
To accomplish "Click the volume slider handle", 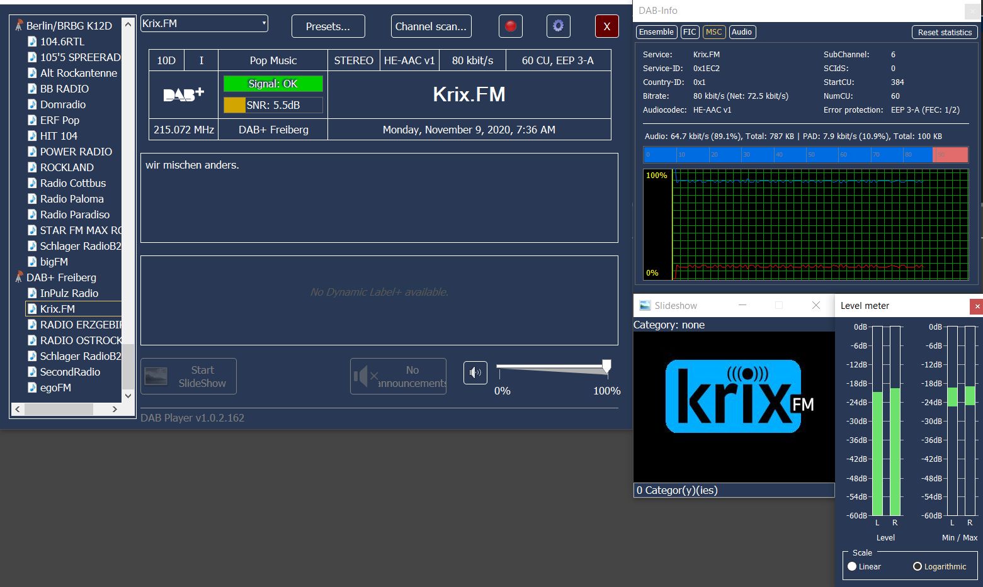I will 606,366.
